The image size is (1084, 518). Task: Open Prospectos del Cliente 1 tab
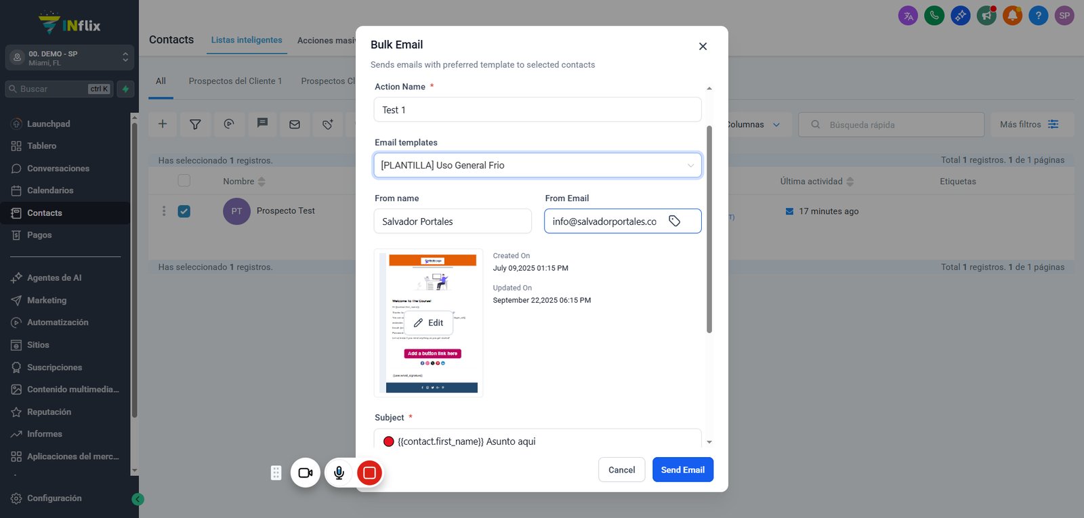click(235, 81)
